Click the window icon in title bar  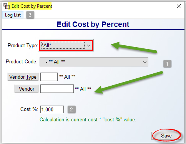click(x=7, y=6)
